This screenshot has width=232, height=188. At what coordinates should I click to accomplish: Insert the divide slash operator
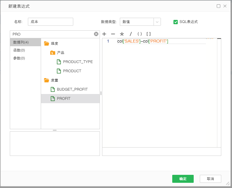[131, 34]
